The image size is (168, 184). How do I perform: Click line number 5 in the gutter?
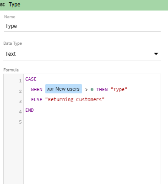coord(20,122)
